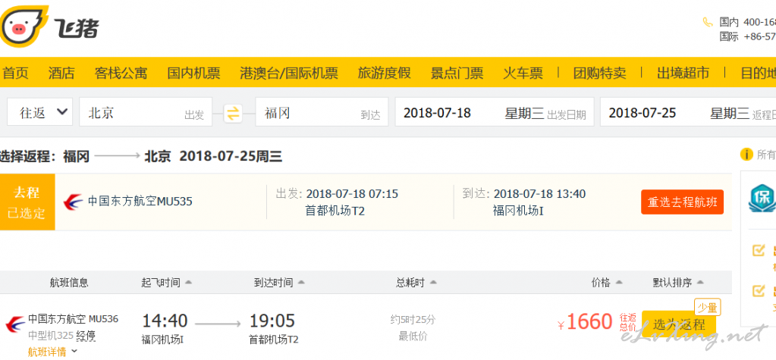776x360 pixels.
Task: Sort flights by 价格
Action: click(607, 283)
